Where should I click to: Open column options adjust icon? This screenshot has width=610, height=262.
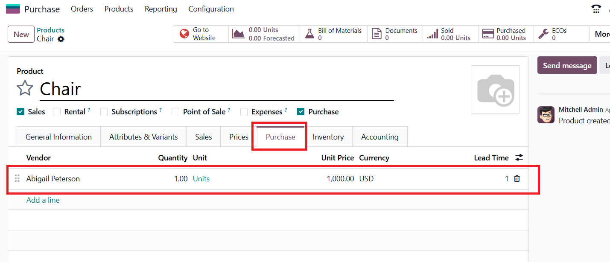tap(519, 158)
